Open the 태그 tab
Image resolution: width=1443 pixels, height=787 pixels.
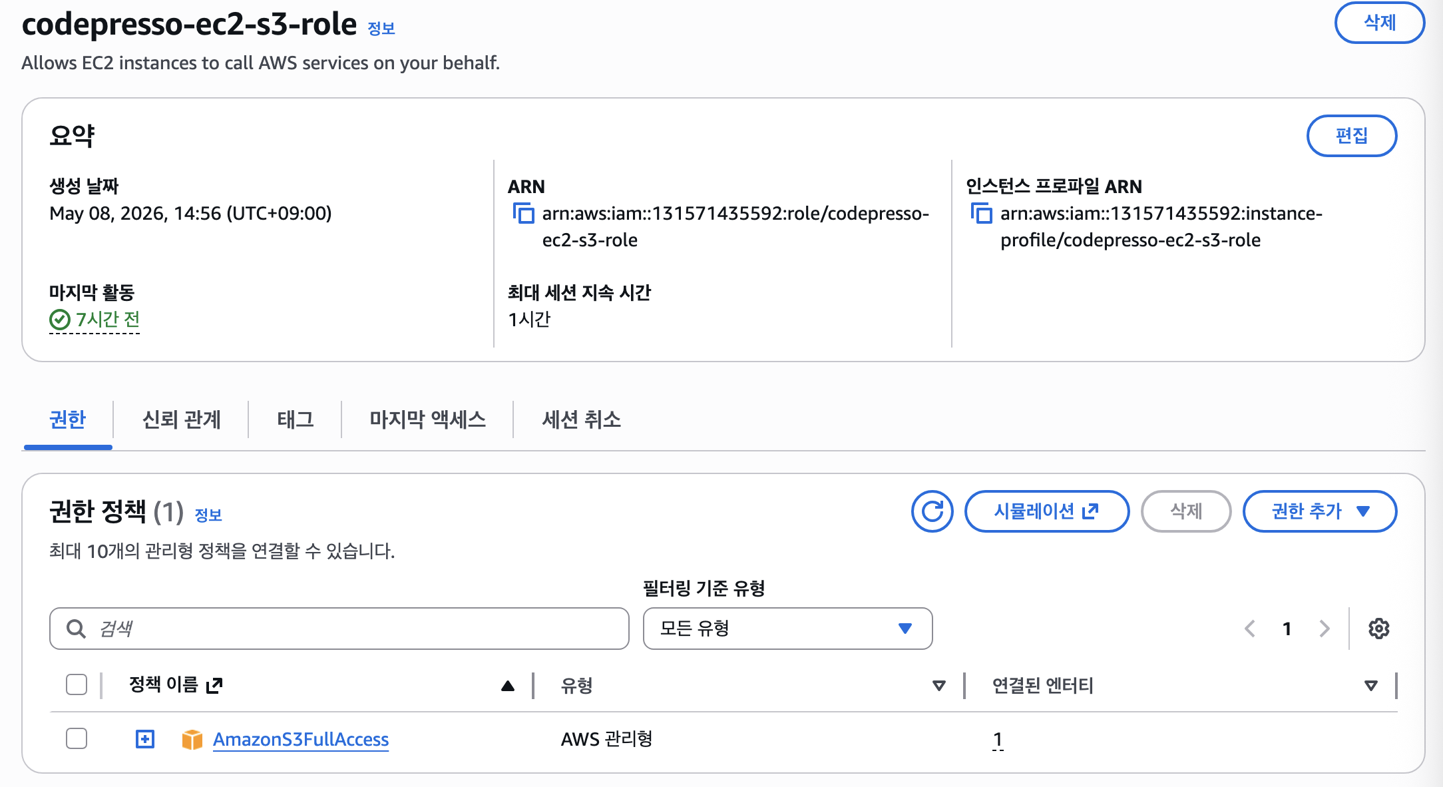coord(296,419)
